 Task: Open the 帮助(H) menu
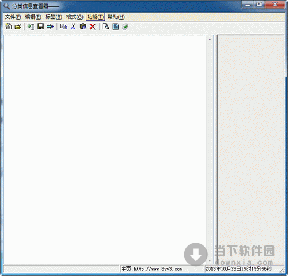click(x=116, y=17)
